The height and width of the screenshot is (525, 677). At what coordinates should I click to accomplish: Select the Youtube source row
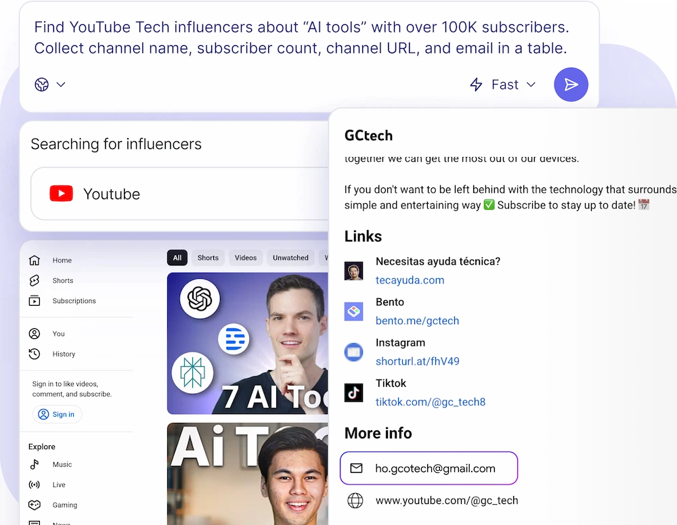tap(179, 193)
